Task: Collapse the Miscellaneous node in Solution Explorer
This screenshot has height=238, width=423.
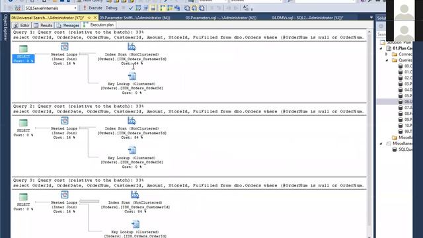Action: coord(381,143)
